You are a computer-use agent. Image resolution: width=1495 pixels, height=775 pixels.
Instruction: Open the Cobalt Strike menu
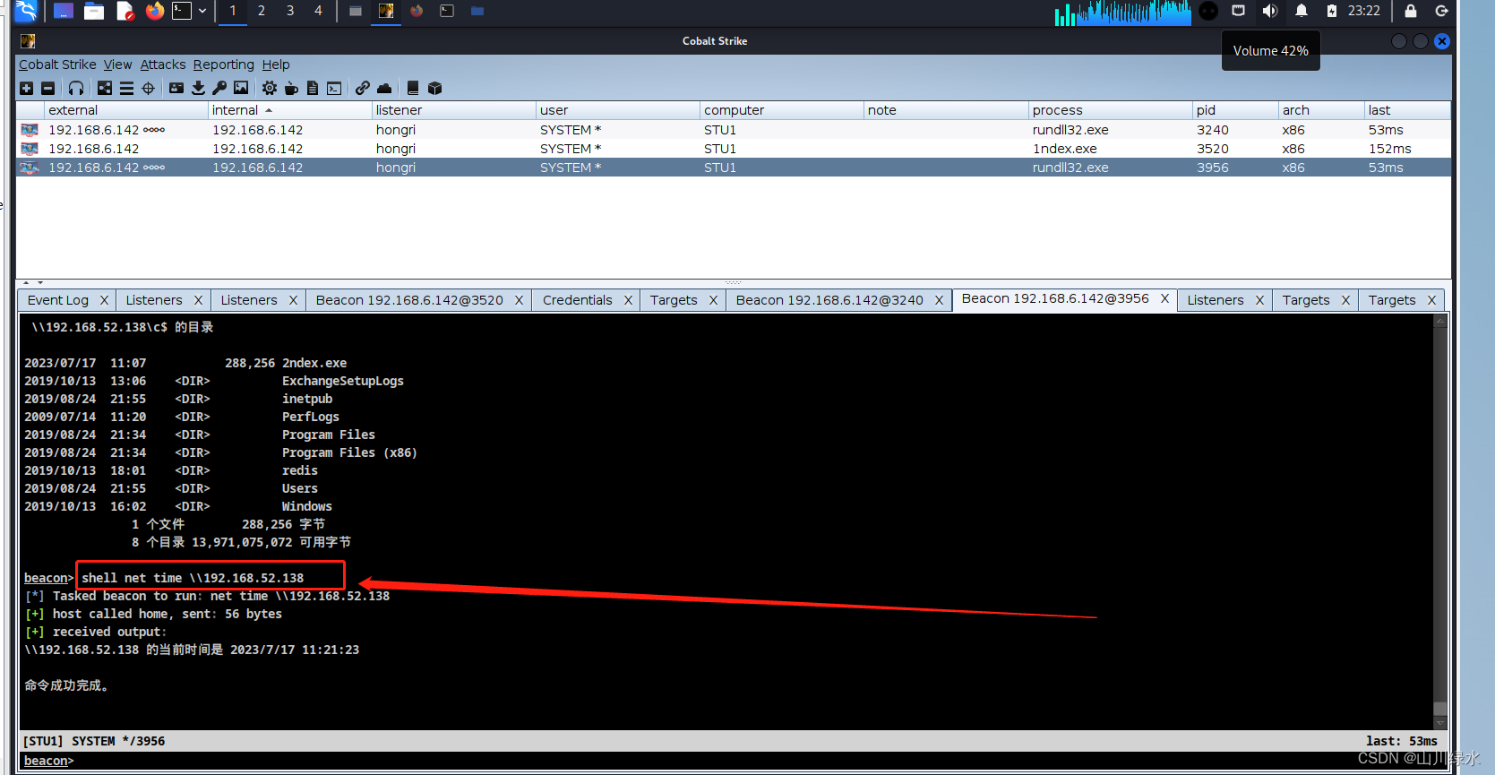click(x=57, y=65)
